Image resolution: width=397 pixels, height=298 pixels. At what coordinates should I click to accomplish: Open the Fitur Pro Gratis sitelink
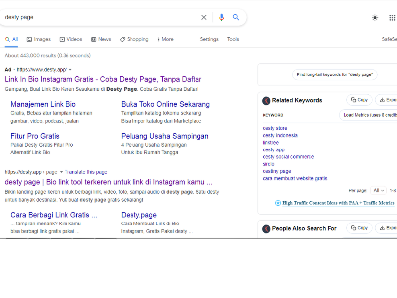[x=35, y=136]
